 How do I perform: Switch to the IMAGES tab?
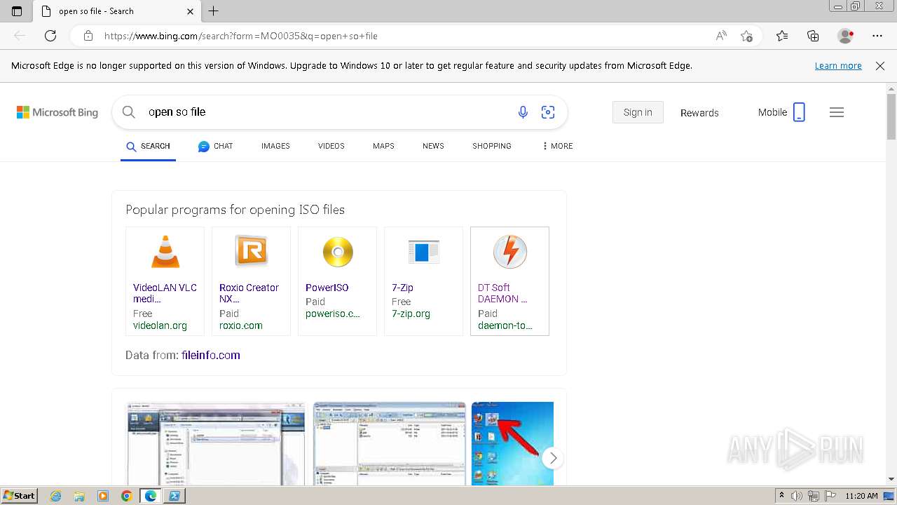(x=275, y=146)
